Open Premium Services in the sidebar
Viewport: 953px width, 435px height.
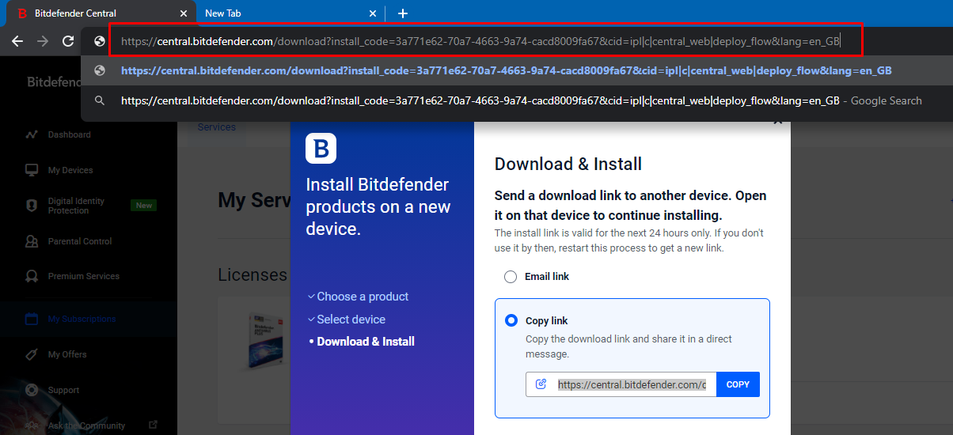click(x=83, y=276)
